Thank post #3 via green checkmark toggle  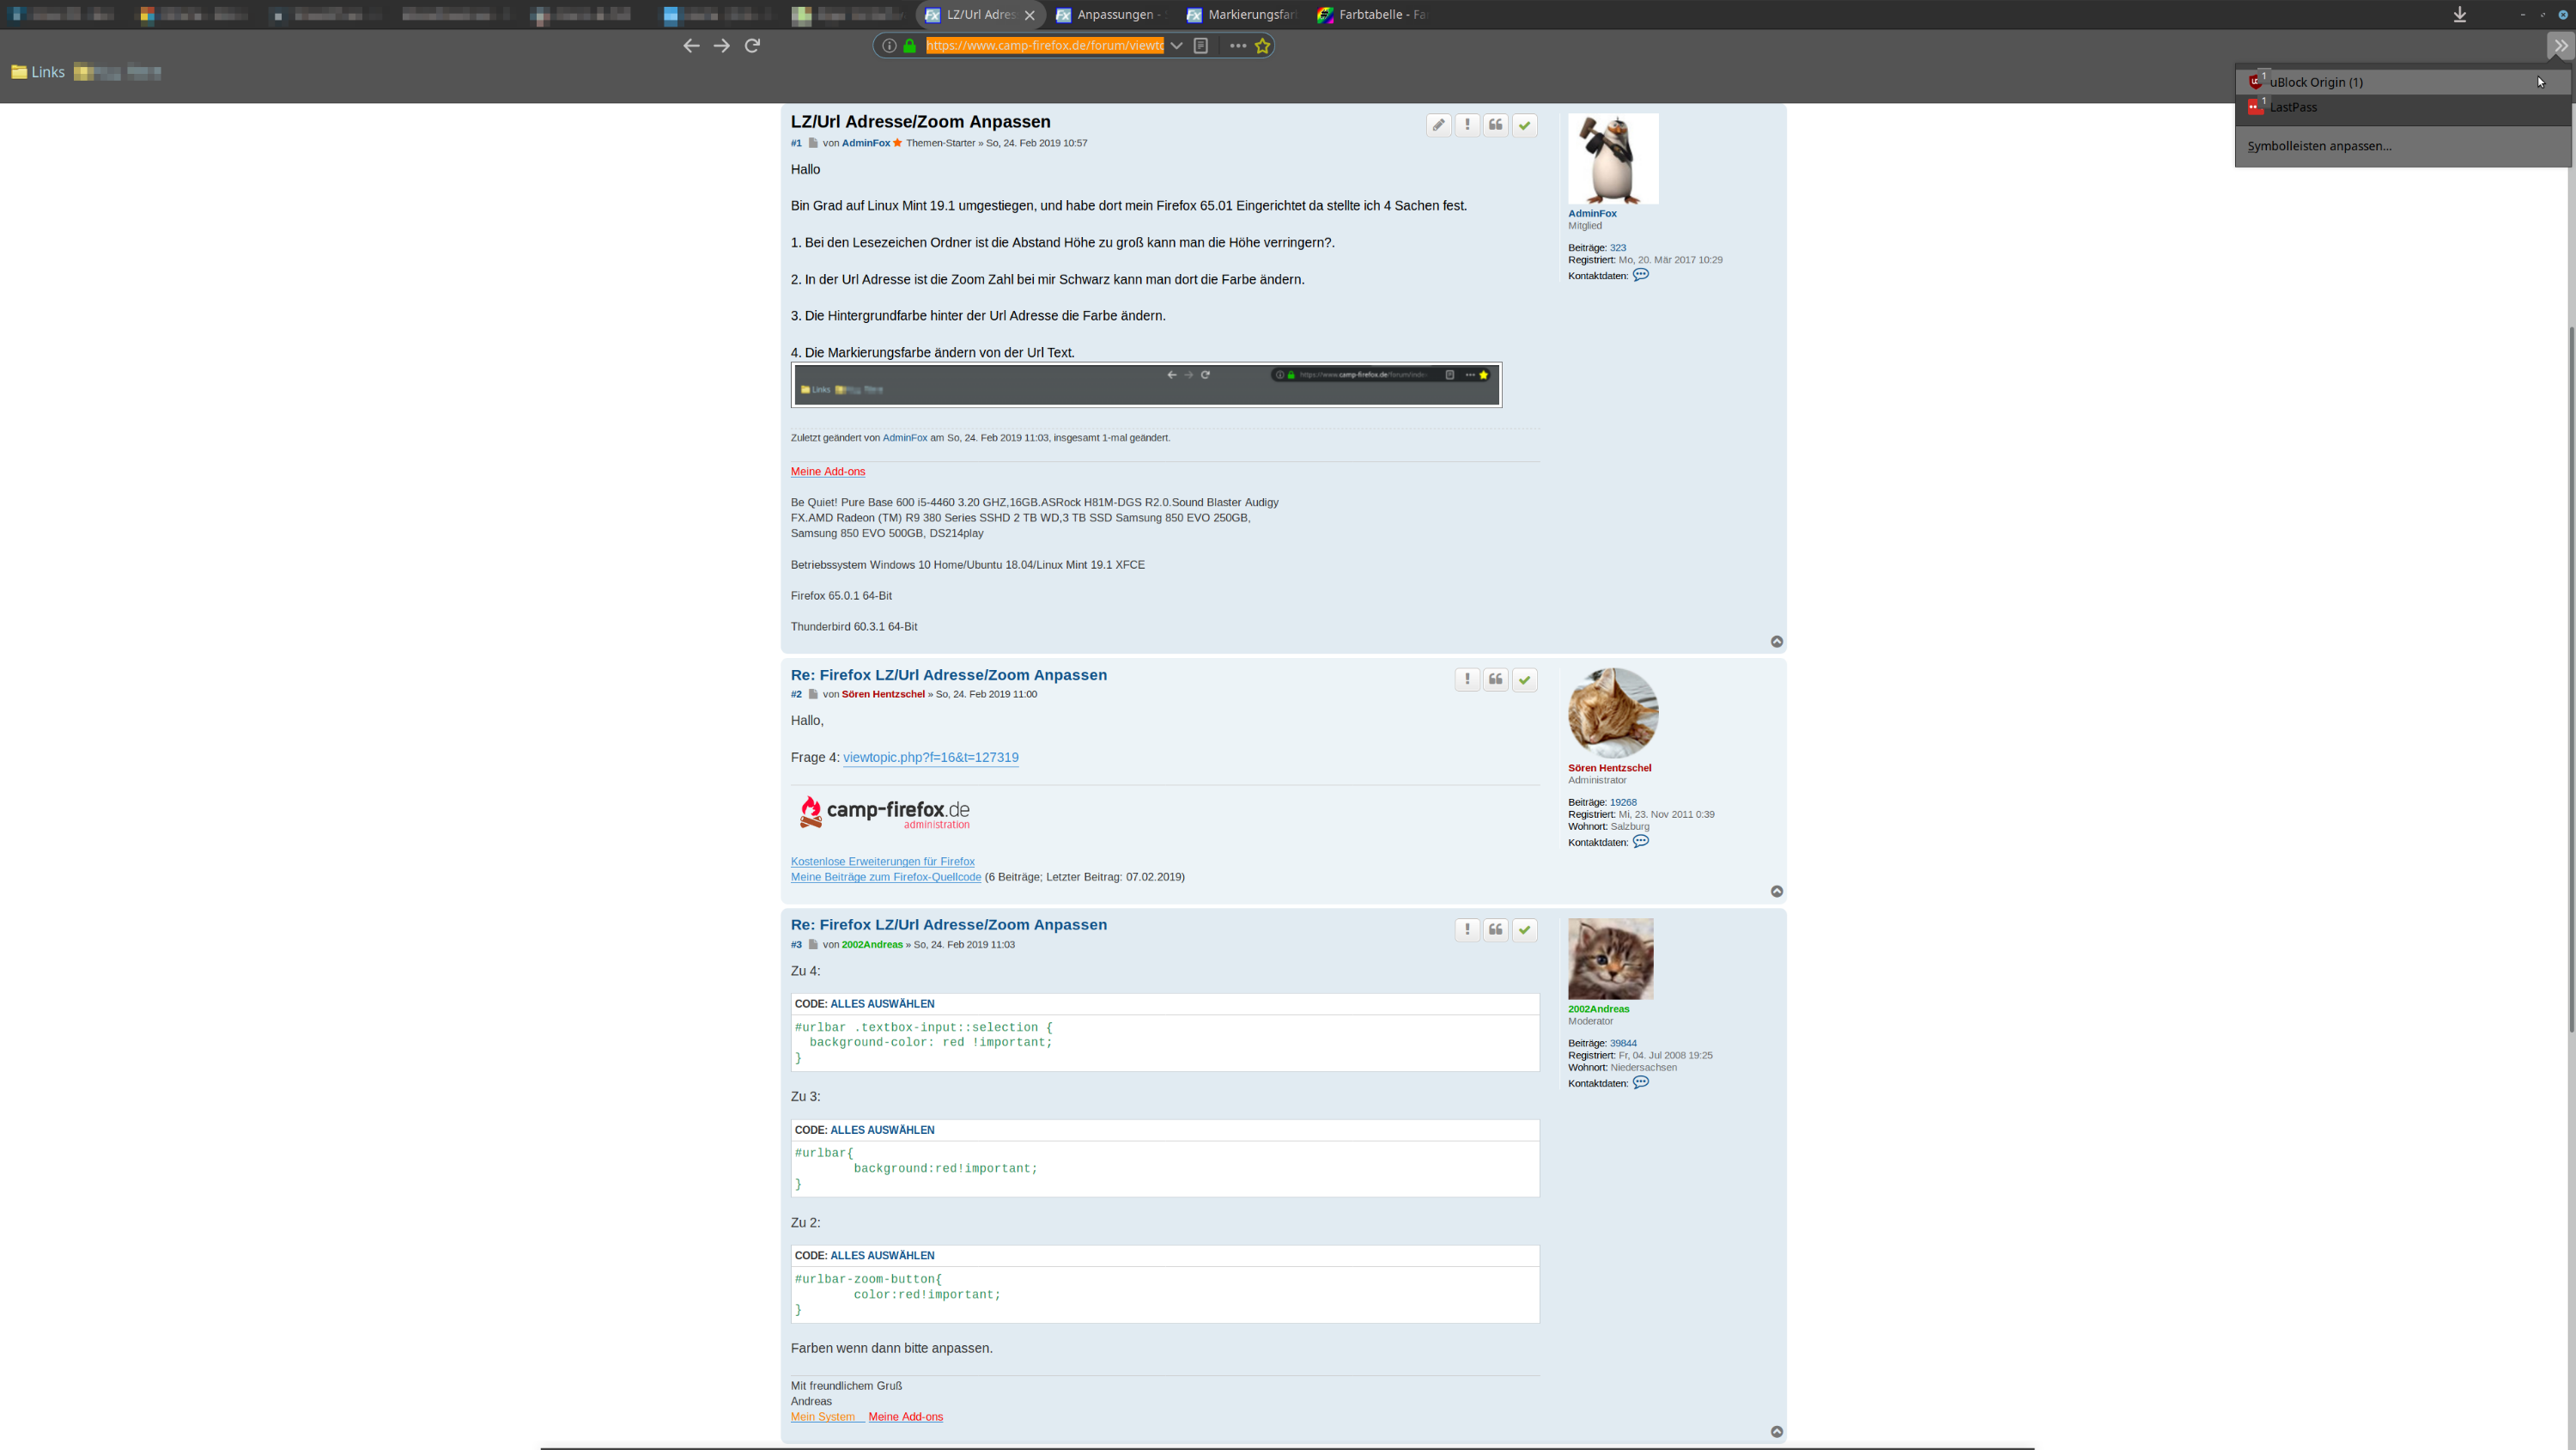[1524, 929]
